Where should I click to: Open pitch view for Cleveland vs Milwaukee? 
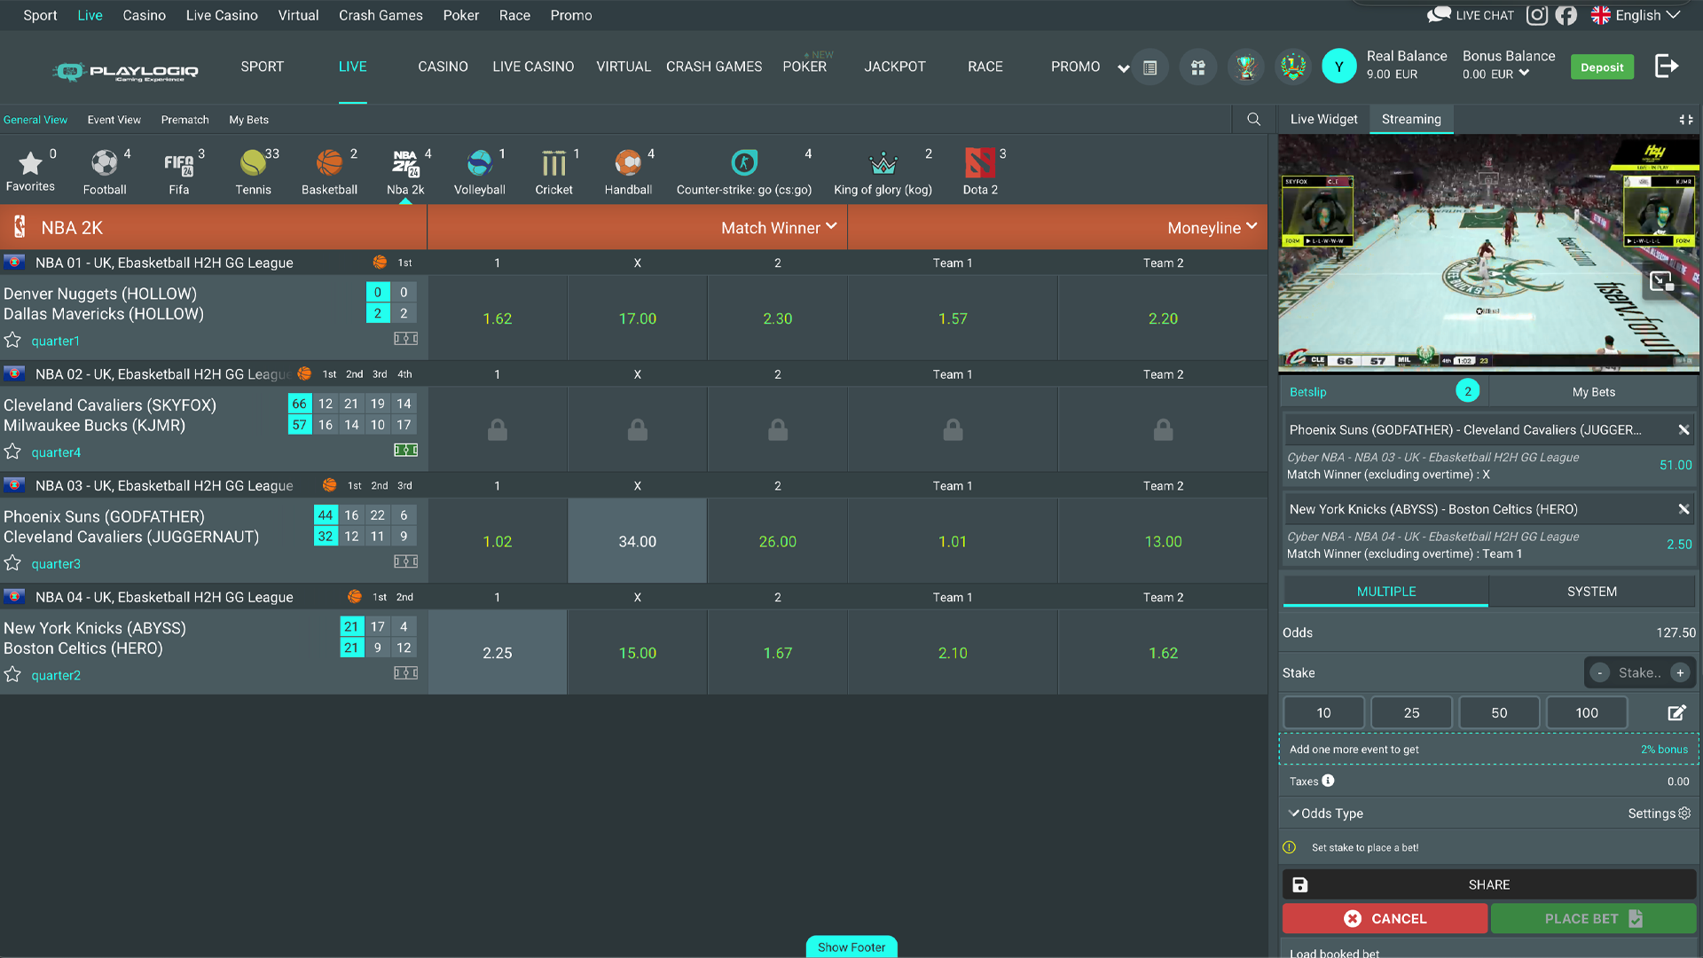point(406,451)
